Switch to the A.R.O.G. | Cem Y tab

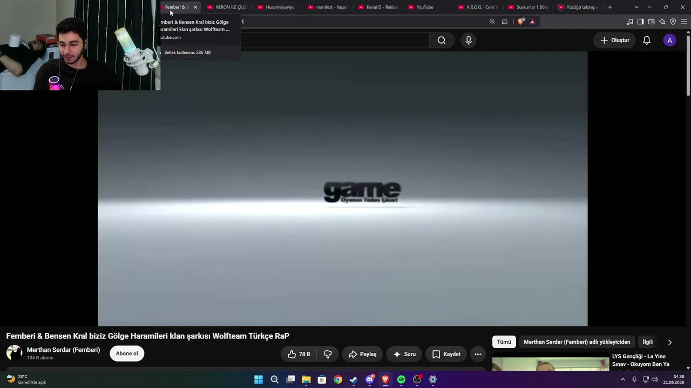[478, 7]
